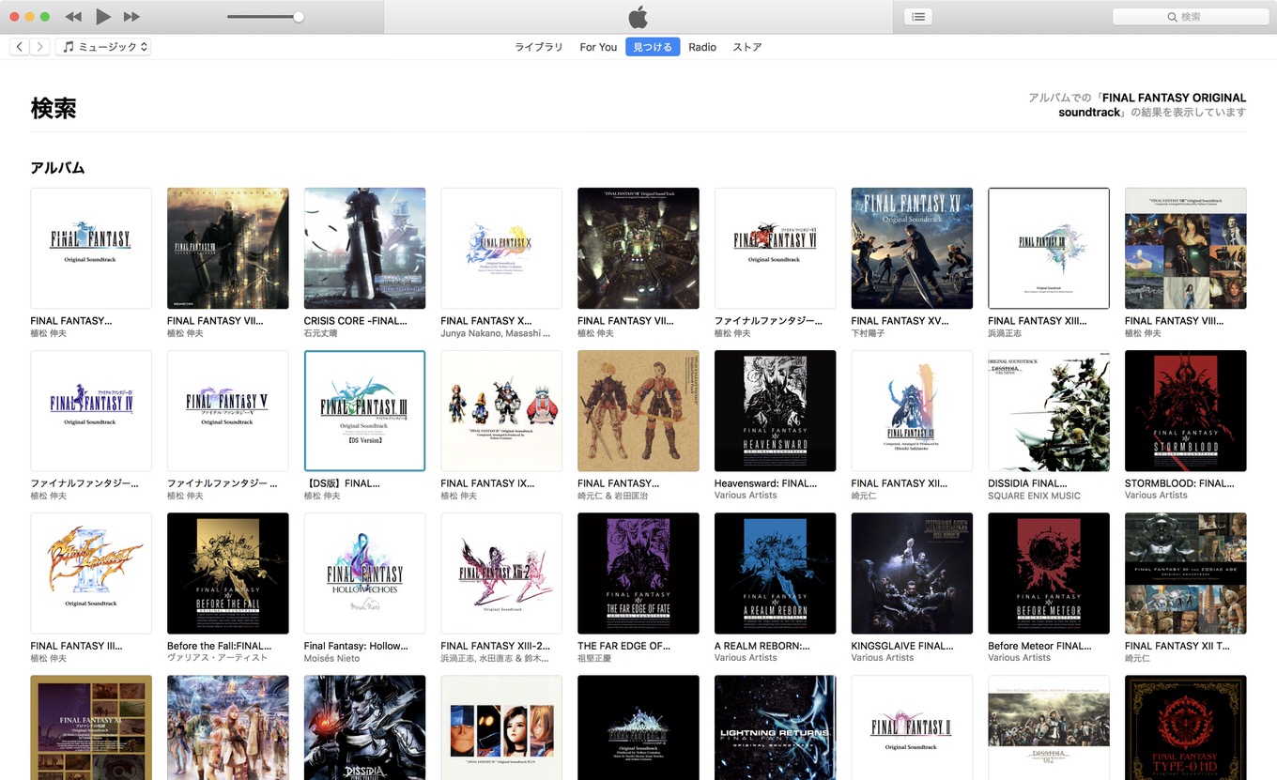The height and width of the screenshot is (780, 1277).
Task: Click the CRISIS CORE -FINAL... album title
Action: click(x=356, y=321)
